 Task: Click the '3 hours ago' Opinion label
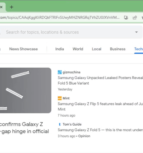pyautogui.click(x=74, y=136)
